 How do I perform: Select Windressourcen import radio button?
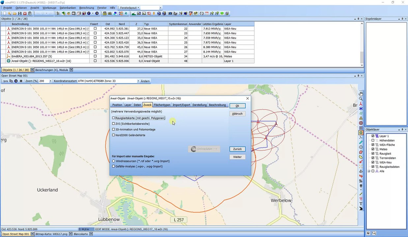click(x=113, y=161)
